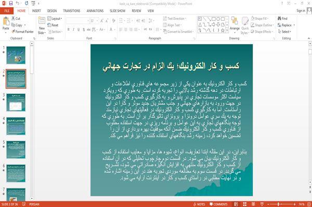Switch to the INSERT tab

tap(36, 11)
